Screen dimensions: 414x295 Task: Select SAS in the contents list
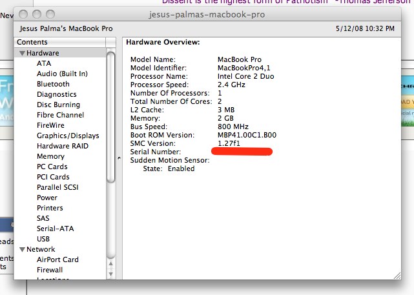(x=43, y=218)
